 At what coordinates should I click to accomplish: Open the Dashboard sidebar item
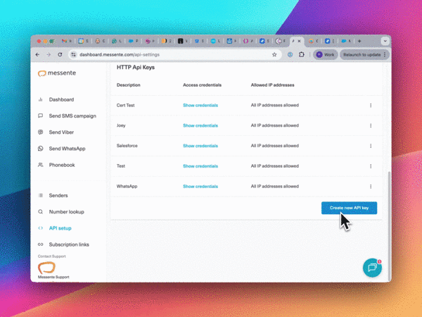pyautogui.click(x=61, y=99)
